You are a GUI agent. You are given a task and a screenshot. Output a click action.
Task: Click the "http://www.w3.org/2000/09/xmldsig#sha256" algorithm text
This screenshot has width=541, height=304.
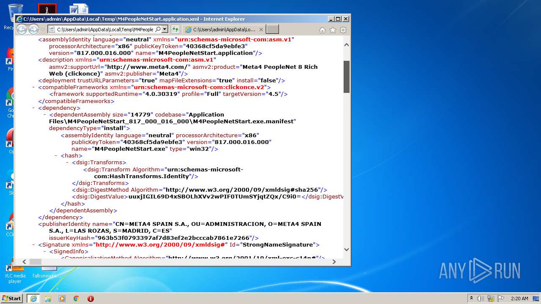tap(241, 190)
